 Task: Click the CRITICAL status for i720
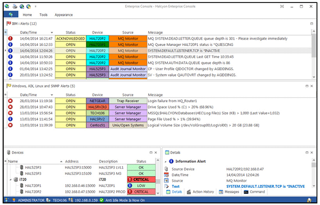click(x=141, y=179)
